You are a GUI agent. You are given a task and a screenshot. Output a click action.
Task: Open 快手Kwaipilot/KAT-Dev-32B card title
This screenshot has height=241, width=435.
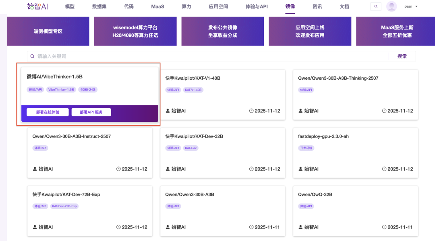point(194,136)
